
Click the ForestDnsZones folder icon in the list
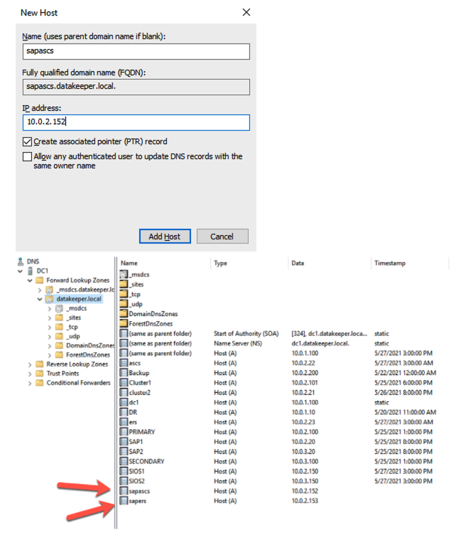coord(124,323)
